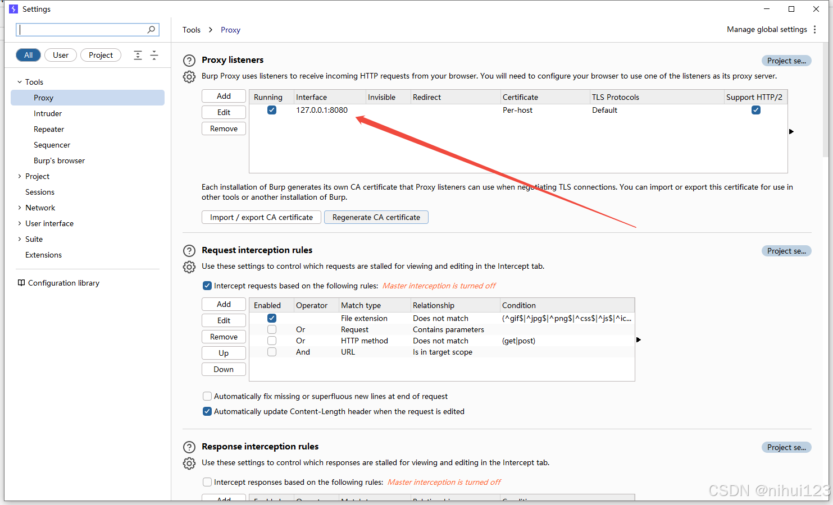Edit the selected proxy listener

[x=224, y=112]
